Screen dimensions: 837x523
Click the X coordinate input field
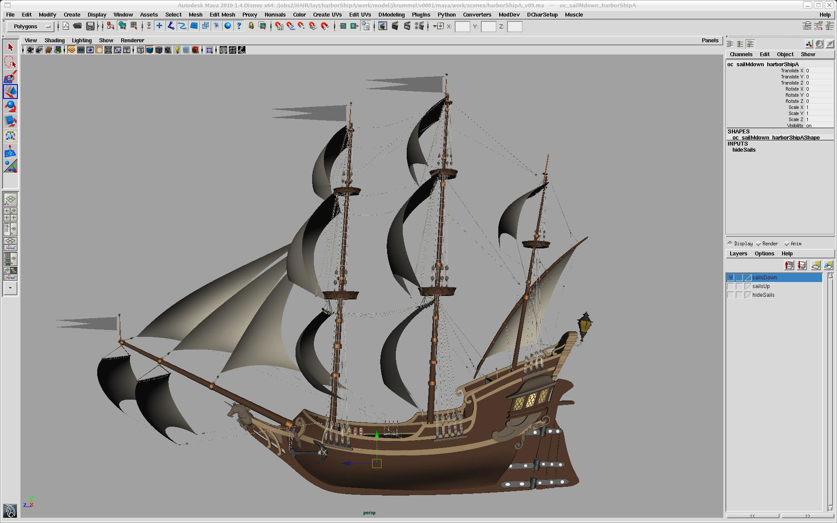[x=462, y=27]
